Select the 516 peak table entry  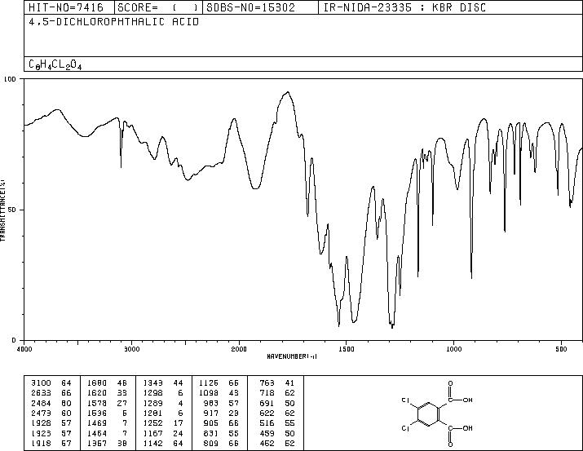click(x=277, y=423)
